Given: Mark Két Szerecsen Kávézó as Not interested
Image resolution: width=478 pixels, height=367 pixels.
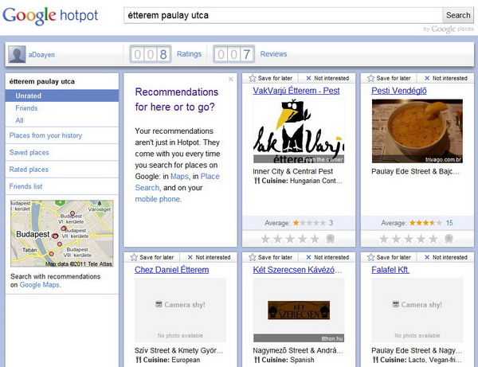Looking at the screenshot, I should tap(327, 257).
